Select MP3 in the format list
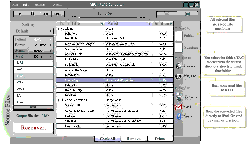Viewport: 248px width, 147px height. [33, 63]
